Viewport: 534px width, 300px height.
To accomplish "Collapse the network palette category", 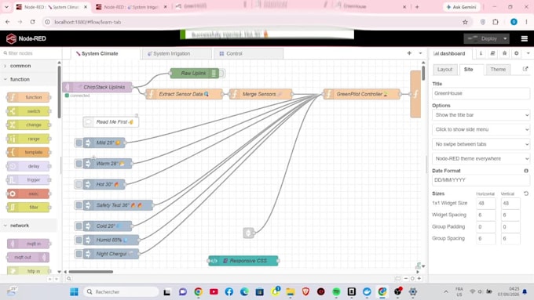I will pos(20,226).
